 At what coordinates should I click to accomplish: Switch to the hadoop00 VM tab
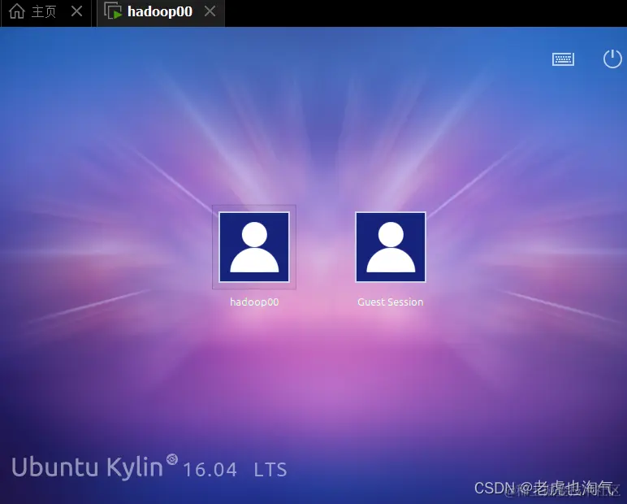(x=161, y=13)
